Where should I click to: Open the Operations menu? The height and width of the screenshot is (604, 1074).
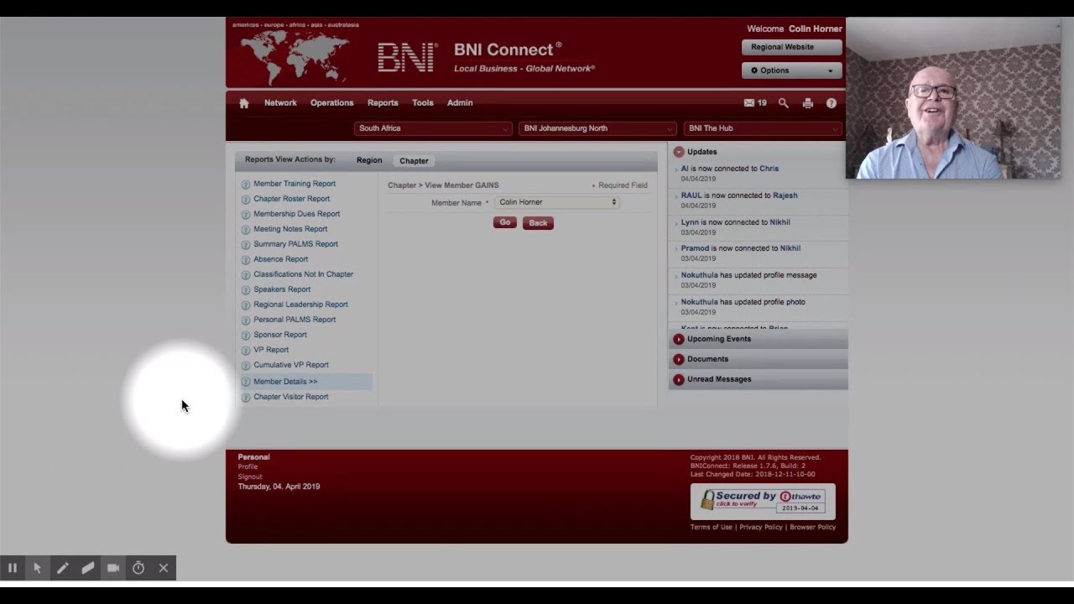coord(331,103)
